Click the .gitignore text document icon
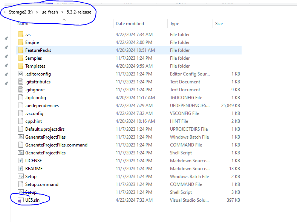297x222 pixels. click(x=21, y=90)
